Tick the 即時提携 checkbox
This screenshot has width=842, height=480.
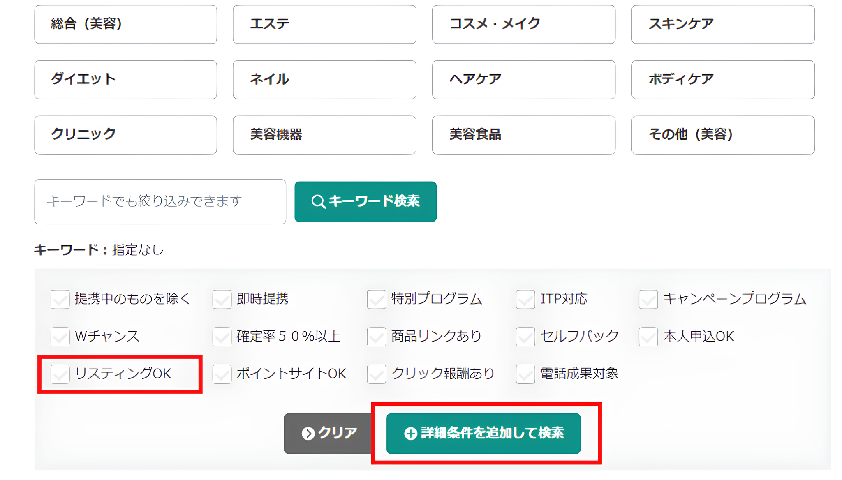[x=222, y=299]
